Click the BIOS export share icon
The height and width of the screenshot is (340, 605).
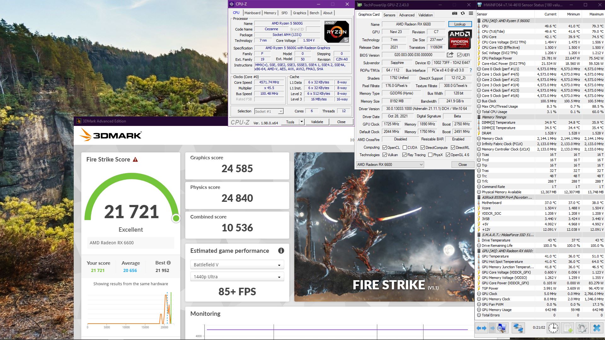point(450,55)
